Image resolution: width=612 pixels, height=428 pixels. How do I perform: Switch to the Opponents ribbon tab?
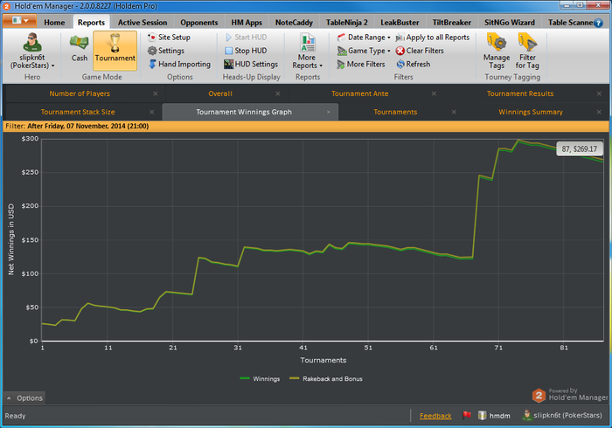click(x=199, y=23)
